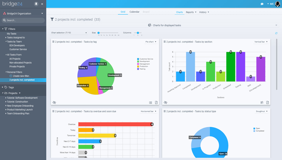Hide the Tasks by section chart
The image size is (282, 160).
165,102
